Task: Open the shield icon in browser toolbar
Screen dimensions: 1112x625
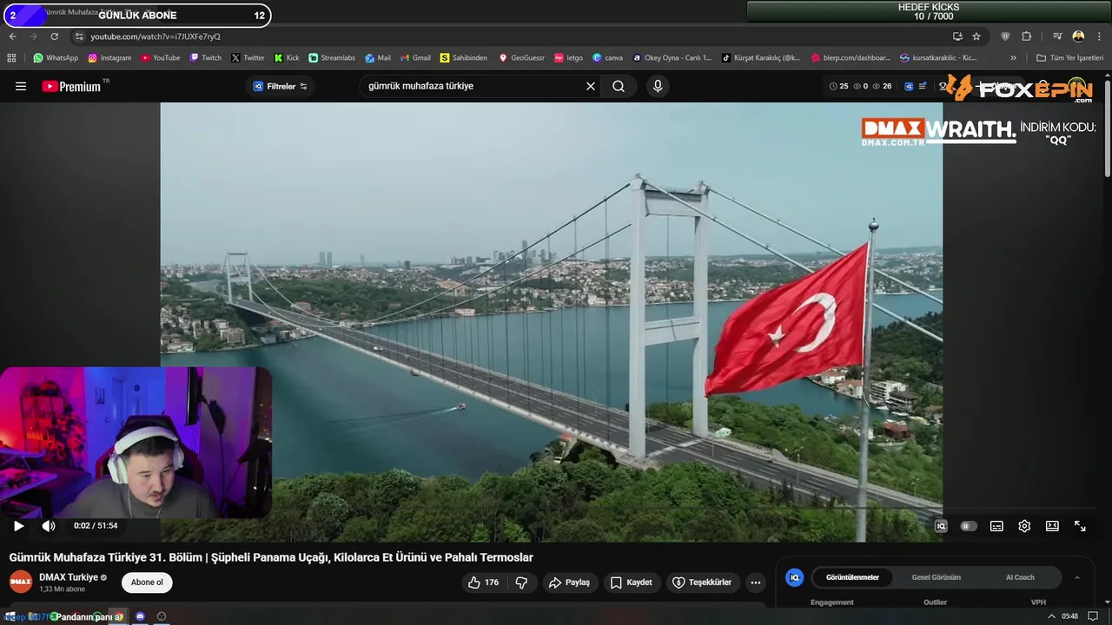Action: coord(1005,36)
